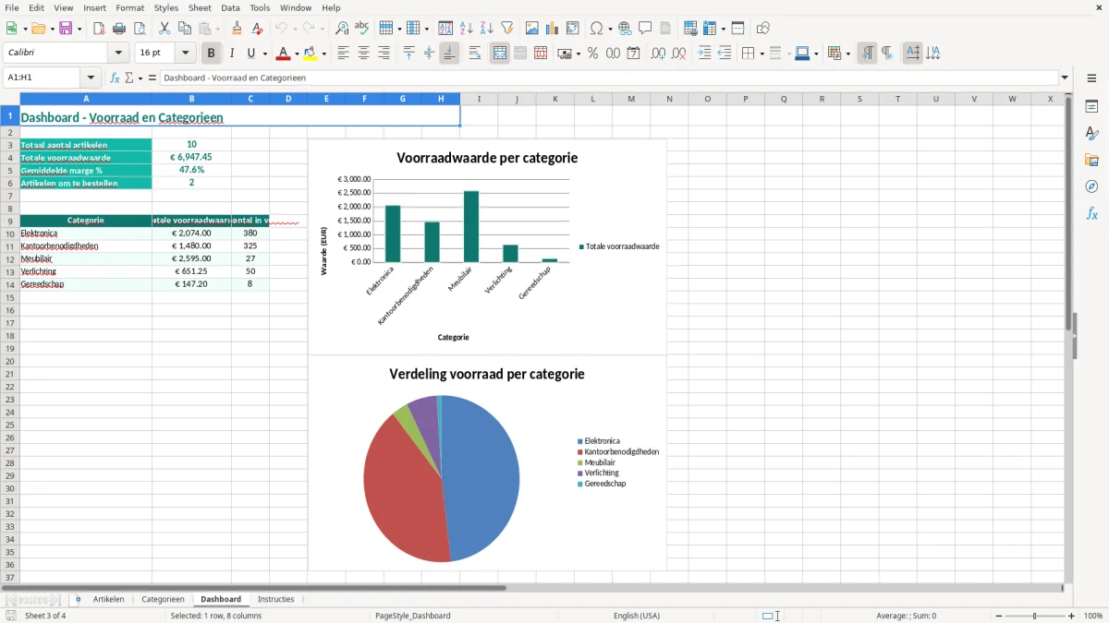Click Function Wizard fx icon
The image size is (1109, 623).
[x=115, y=78]
